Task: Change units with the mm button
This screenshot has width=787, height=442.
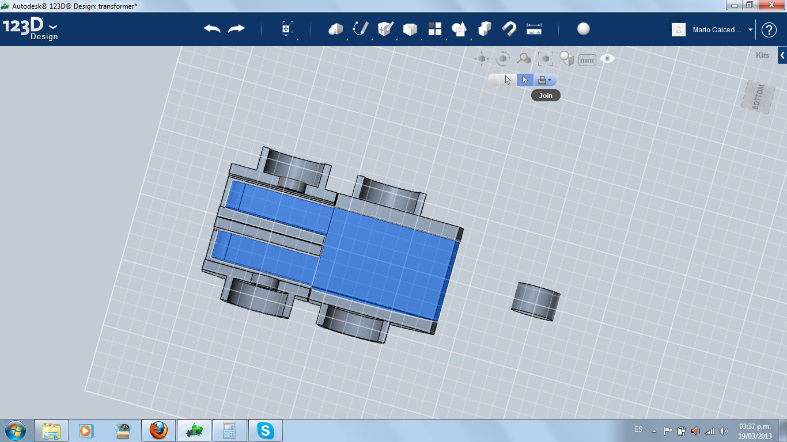Action: [x=587, y=60]
